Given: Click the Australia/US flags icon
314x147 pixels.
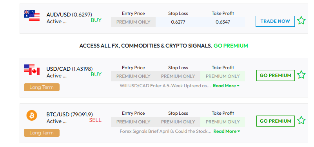Looking at the screenshot, I should point(32,16).
